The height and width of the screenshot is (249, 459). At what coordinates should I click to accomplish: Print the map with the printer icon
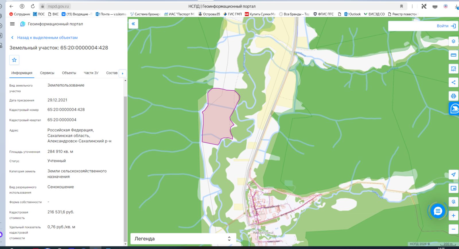point(453,96)
